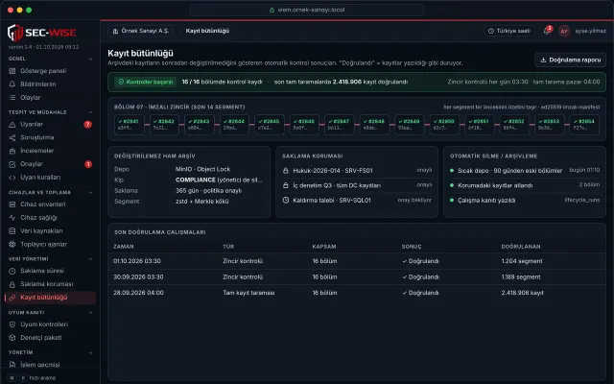Go to Olaylar list

click(x=50, y=98)
